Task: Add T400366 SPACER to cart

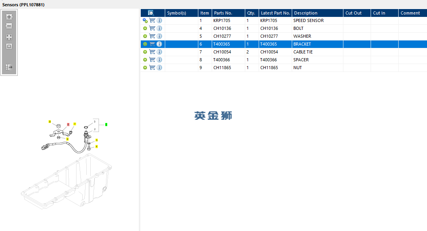Action: coord(152,60)
